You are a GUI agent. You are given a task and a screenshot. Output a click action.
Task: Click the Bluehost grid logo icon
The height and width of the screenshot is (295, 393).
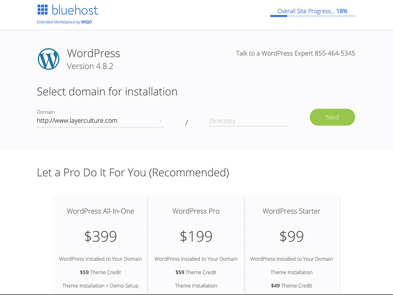42,10
